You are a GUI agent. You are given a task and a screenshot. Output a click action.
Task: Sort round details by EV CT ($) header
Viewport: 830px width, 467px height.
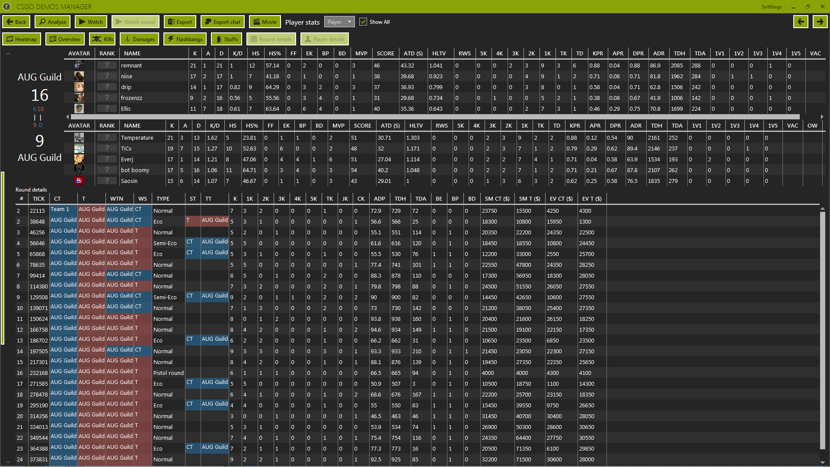[x=561, y=198]
